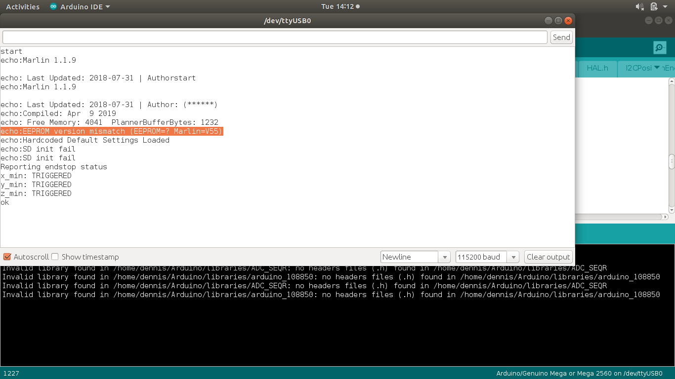Image resolution: width=675 pixels, height=379 pixels.
Task: Click the 'z_min: TRIGGERED' line
Action: click(x=36, y=193)
